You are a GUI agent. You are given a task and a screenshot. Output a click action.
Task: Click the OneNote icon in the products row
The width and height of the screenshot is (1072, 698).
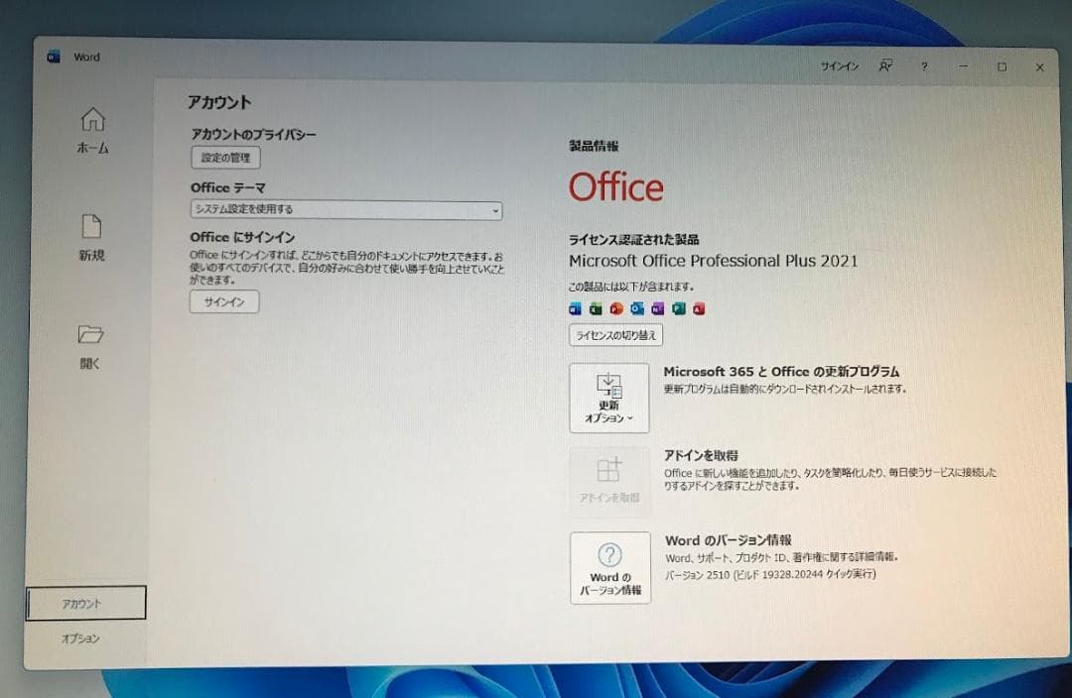tap(656, 308)
